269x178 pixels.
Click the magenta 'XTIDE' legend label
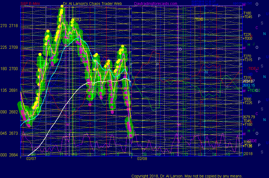(x=252, y=141)
